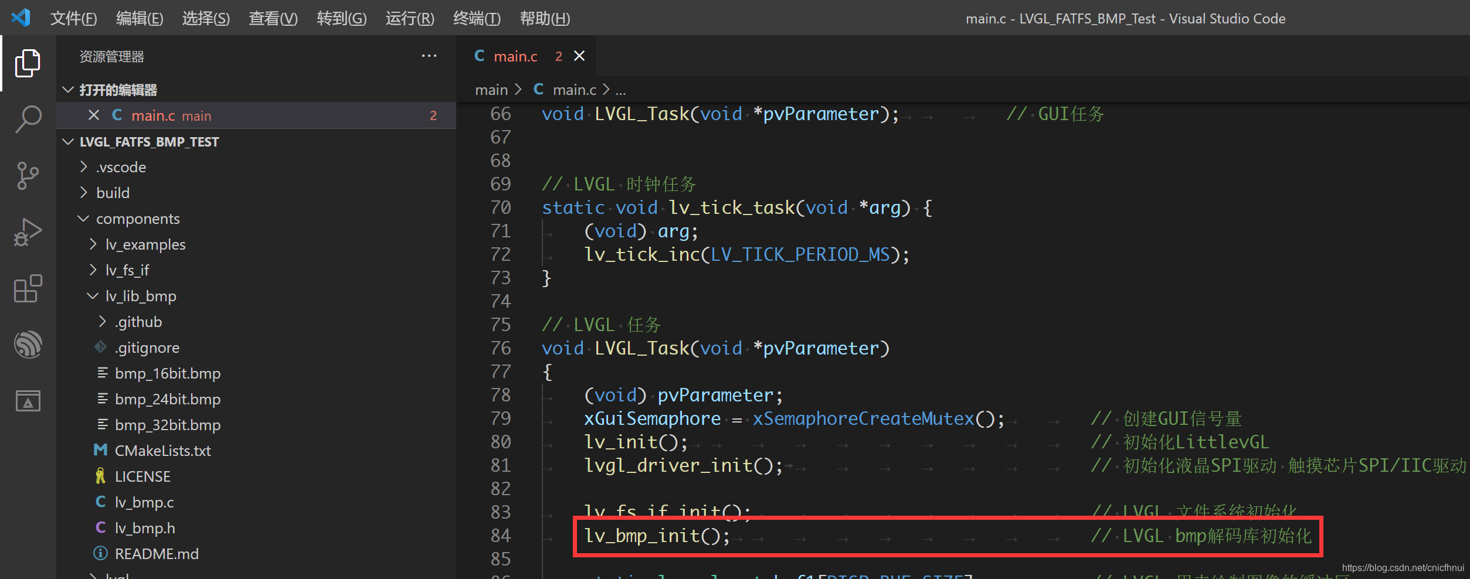
Task: Open the Explorer view in activity bar
Action: click(28, 63)
